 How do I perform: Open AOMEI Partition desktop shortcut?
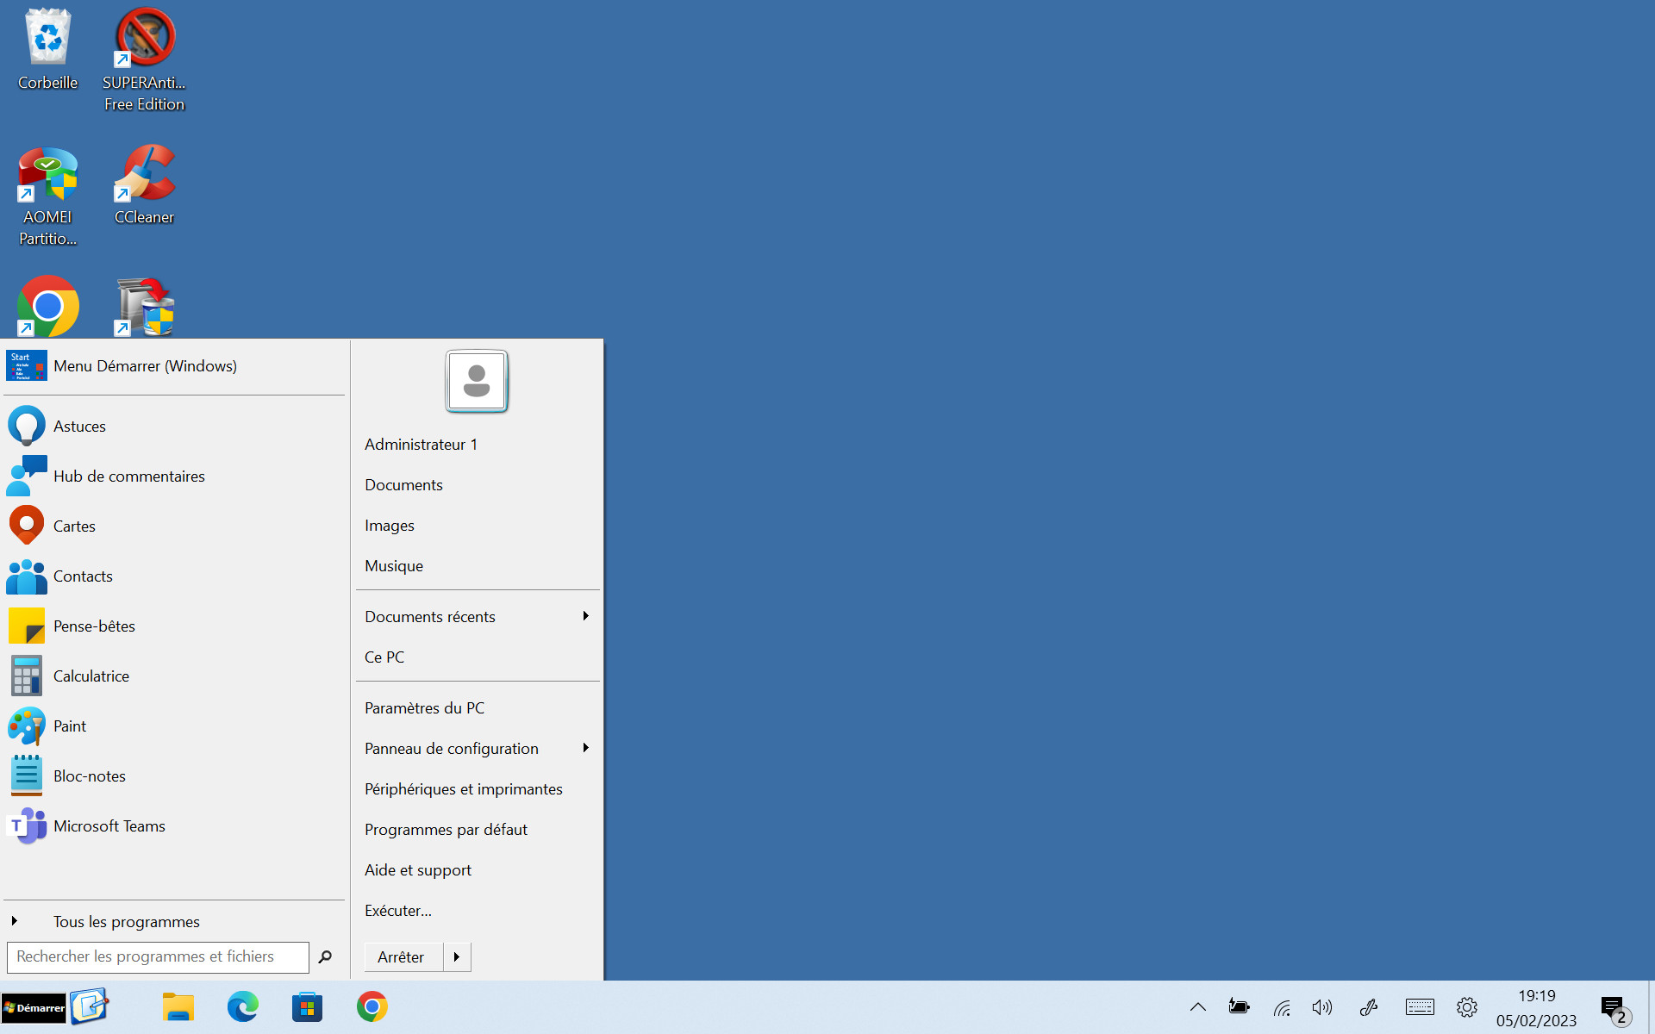(x=48, y=196)
